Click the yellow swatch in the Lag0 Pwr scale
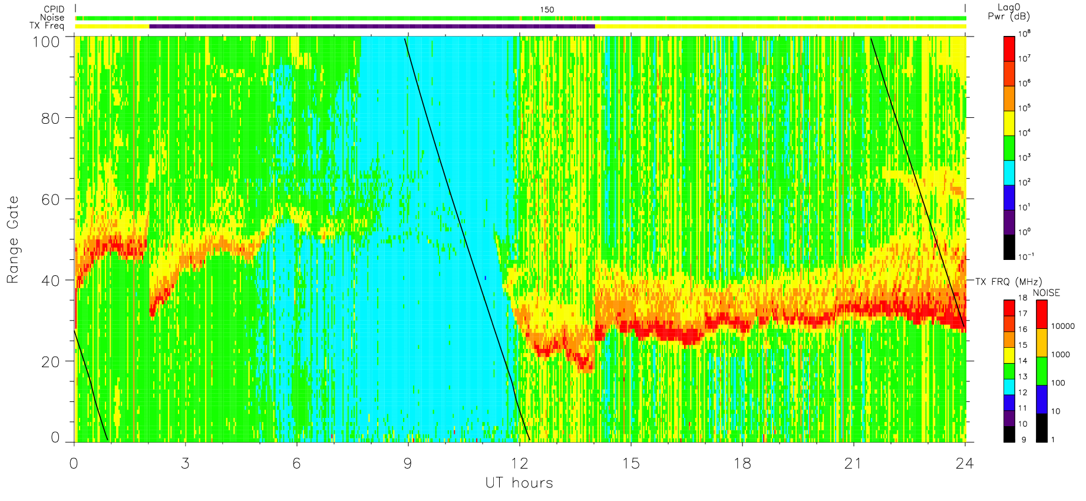The width and height of the screenshot is (1086, 501). [x=1009, y=123]
